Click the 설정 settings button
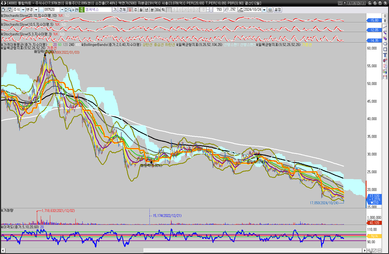389x254 pixels. click(x=278, y=10)
